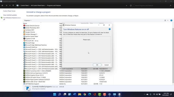Refresh the Programs and Features list
Image resolution: width=174 pixels, height=97 pixels.
131,5
